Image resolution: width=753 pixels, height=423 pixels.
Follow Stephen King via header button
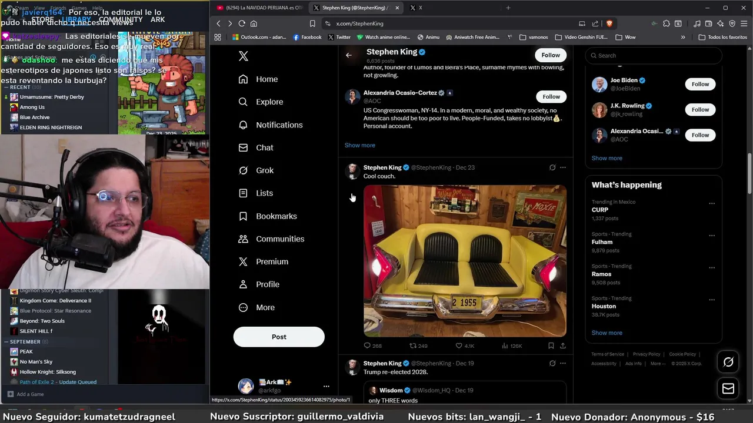pos(551,55)
